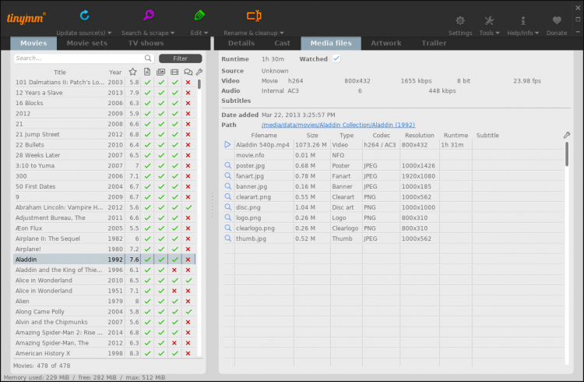Viewport: 584px width, 382px height.
Task: Toggle the Watched checkbox
Action: (336, 58)
